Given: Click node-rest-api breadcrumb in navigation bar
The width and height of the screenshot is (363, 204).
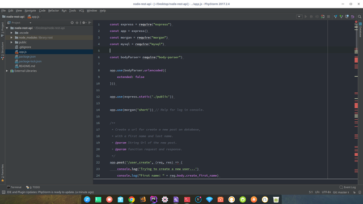Looking at the screenshot, I should (x=13, y=16).
